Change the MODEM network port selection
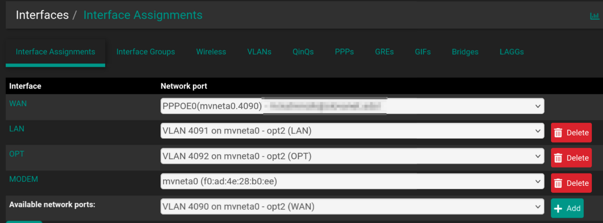Screen dimensions: 603x223 [352, 181]
